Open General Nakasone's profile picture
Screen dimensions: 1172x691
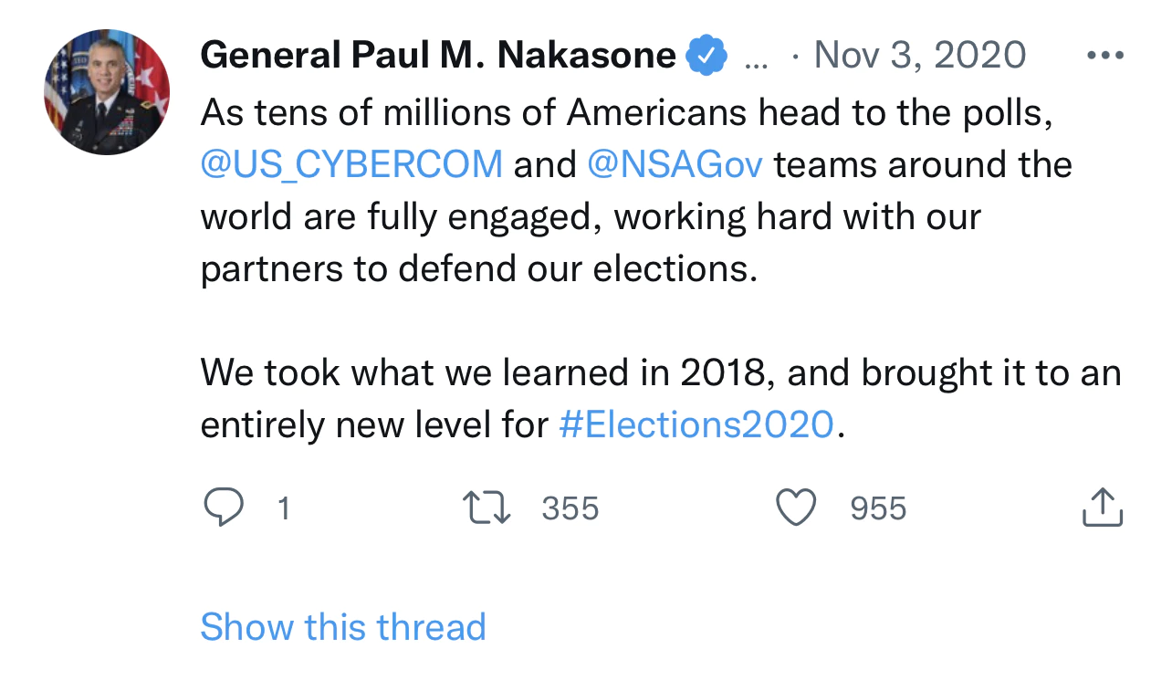tap(107, 92)
